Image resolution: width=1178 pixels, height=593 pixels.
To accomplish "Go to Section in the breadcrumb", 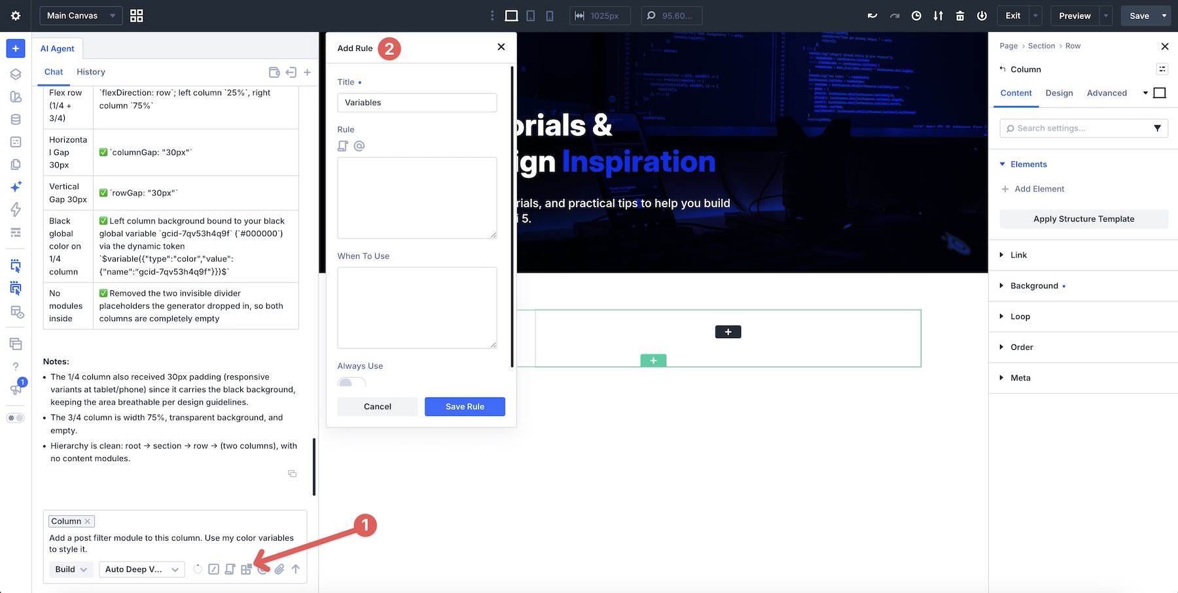I will [x=1041, y=46].
